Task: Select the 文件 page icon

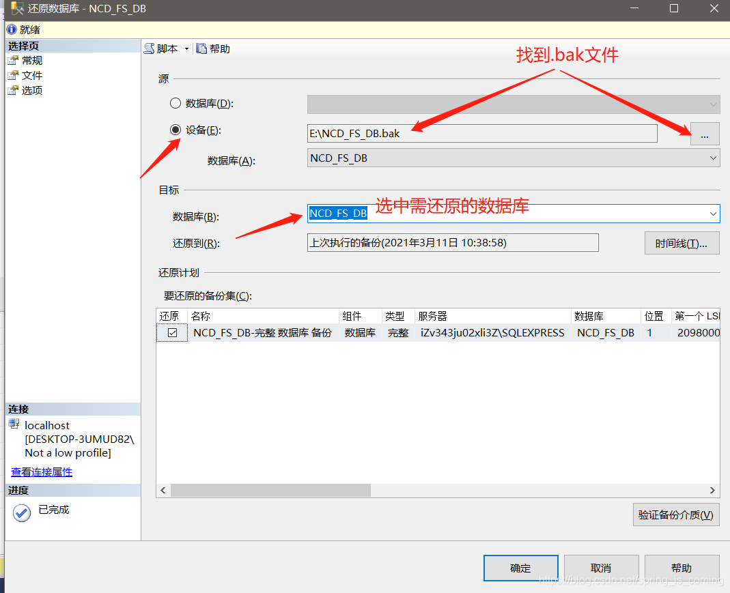Action: coord(13,75)
